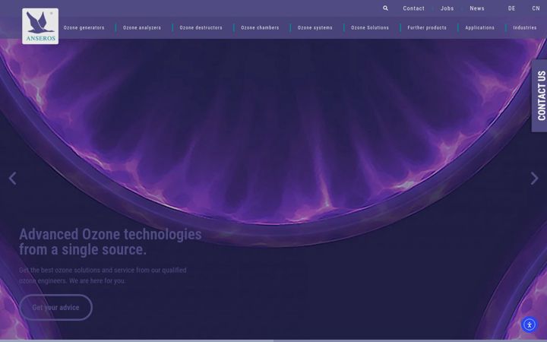547x342 pixels.
Task: Open Industries menu
Action: 525,27
